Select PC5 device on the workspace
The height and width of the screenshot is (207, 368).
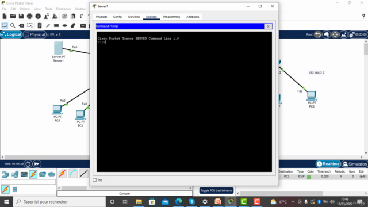(57, 110)
